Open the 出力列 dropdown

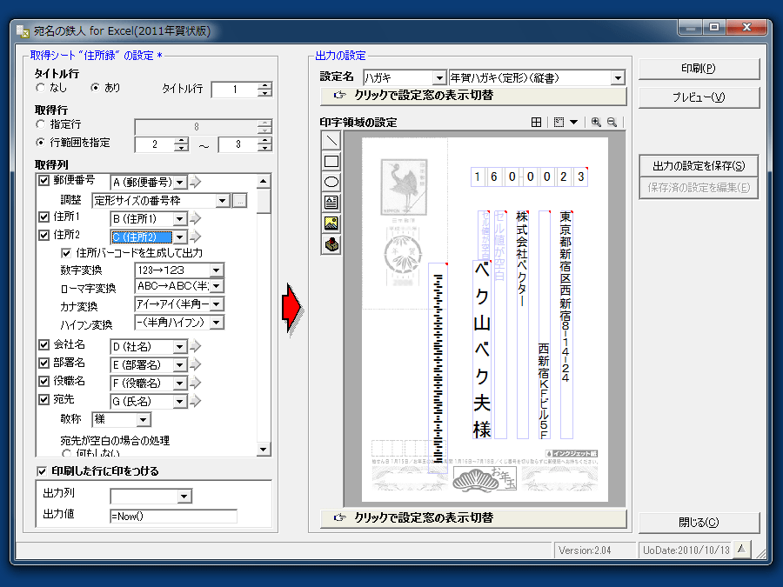[x=184, y=497]
